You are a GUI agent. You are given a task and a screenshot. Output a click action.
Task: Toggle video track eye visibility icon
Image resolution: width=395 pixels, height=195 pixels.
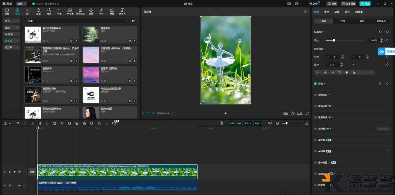(15, 172)
